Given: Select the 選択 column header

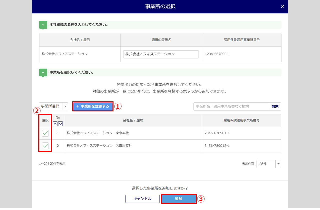Looking at the screenshot, I should click(x=45, y=120).
